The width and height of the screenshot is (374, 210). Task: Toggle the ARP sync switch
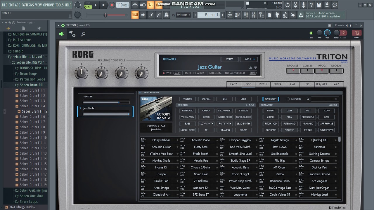pos(177,73)
